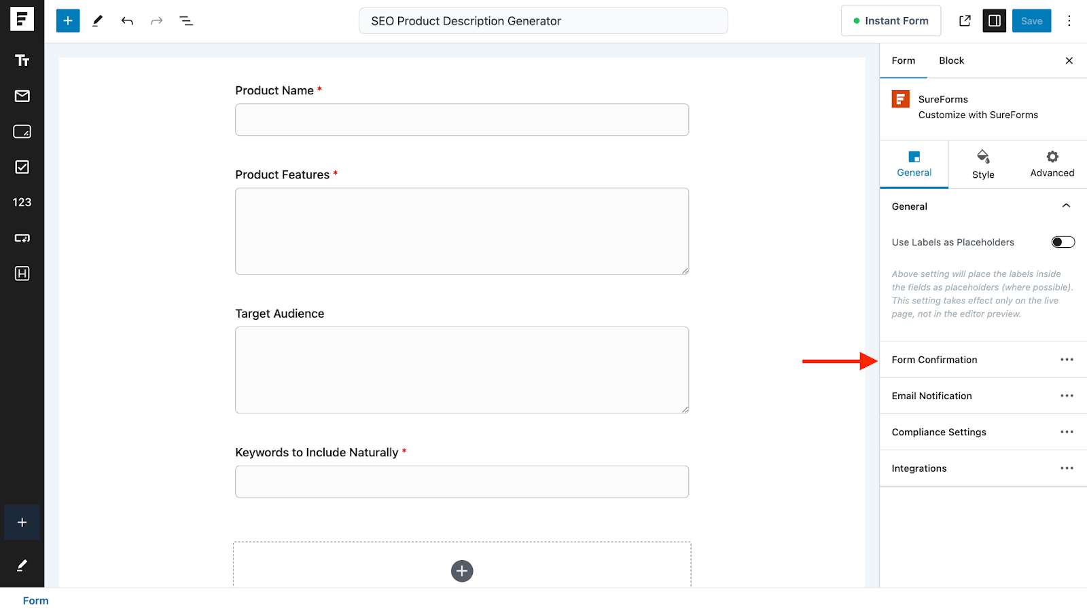Open the Document Overview list view
The height and width of the screenshot is (613, 1087).
point(185,20)
